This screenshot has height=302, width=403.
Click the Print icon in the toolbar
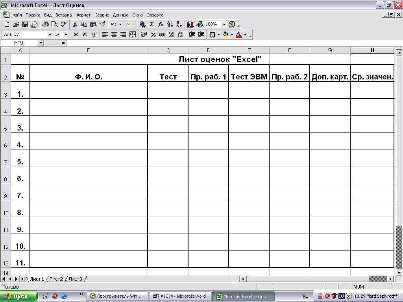pyautogui.click(x=46, y=24)
